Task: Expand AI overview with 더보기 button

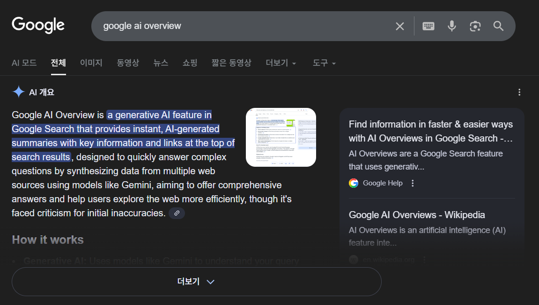Action: (x=196, y=282)
